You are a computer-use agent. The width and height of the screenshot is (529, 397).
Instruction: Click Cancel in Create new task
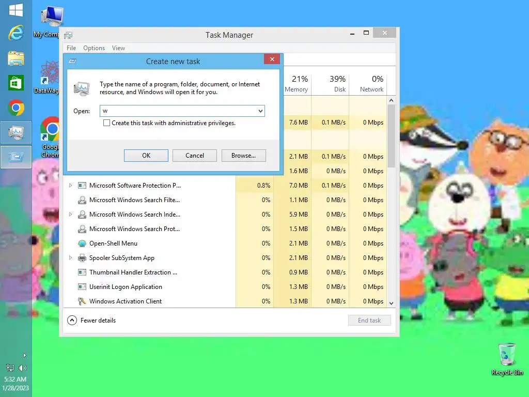pos(195,156)
